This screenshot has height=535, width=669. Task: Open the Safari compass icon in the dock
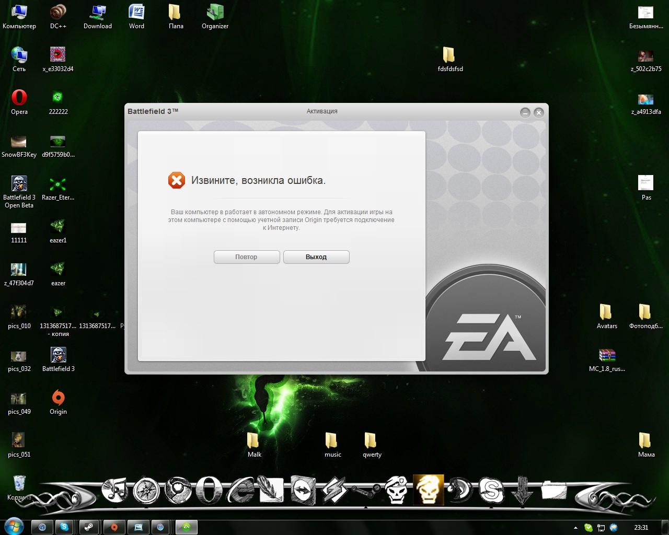pyautogui.click(x=146, y=491)
